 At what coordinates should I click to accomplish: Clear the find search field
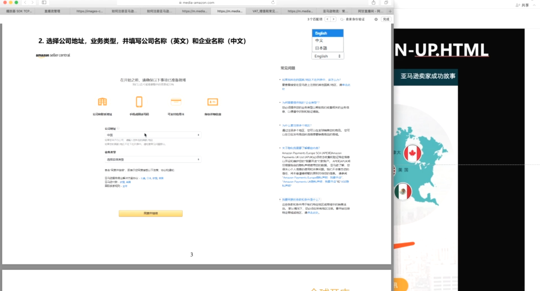coord(376,19)
